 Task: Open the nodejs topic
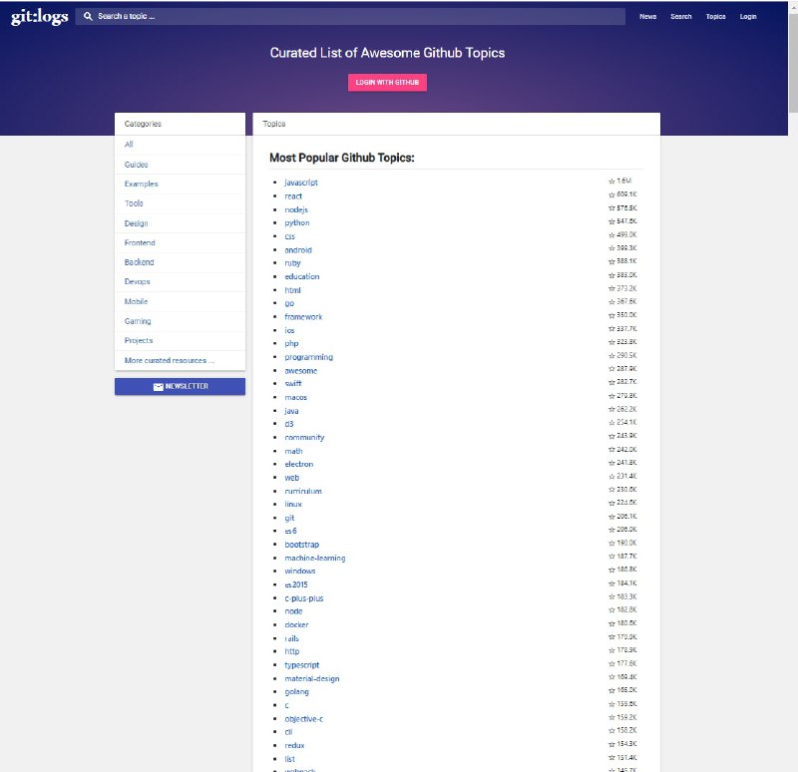coord(296,209)
